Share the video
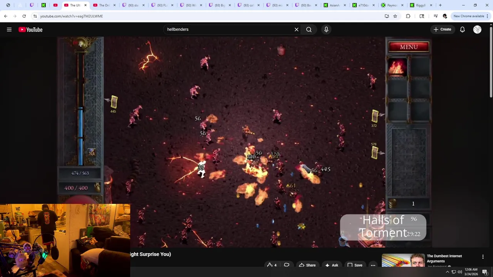The image size is (493, 277). (307, 265)
